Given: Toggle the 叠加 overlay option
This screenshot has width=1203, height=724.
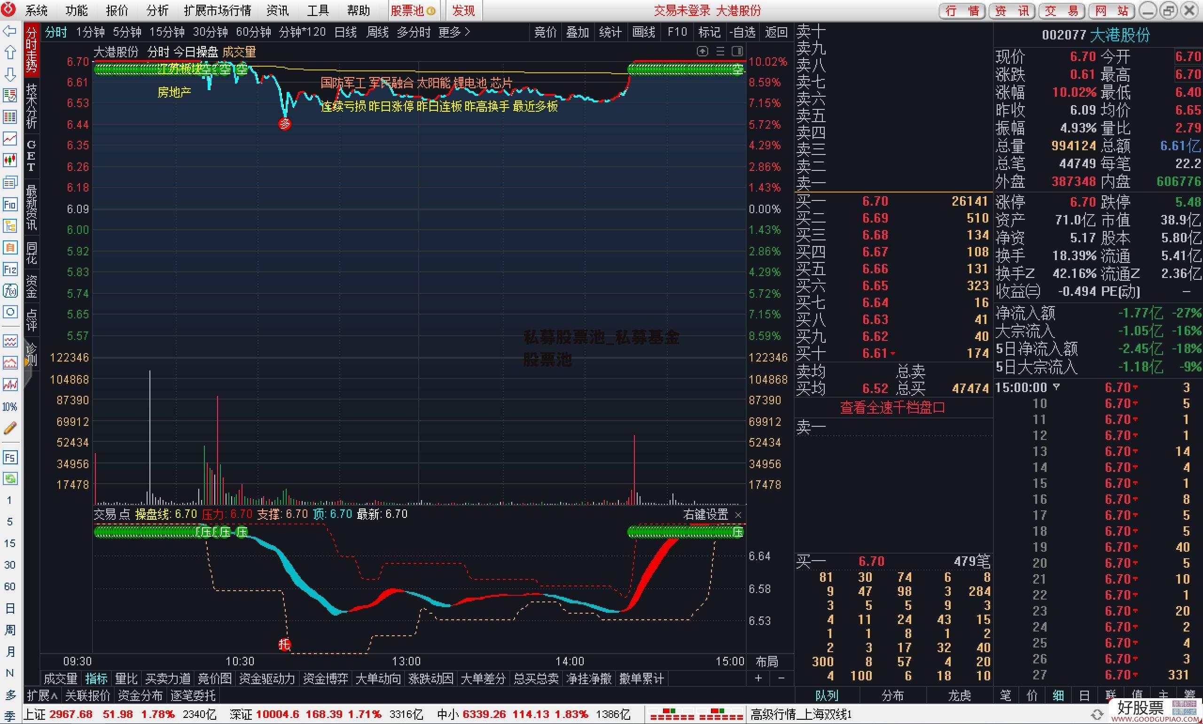Looking at the screenshot, I should coord(578,32).
